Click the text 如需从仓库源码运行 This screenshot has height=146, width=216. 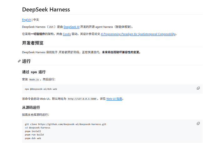tap(35, 115)
